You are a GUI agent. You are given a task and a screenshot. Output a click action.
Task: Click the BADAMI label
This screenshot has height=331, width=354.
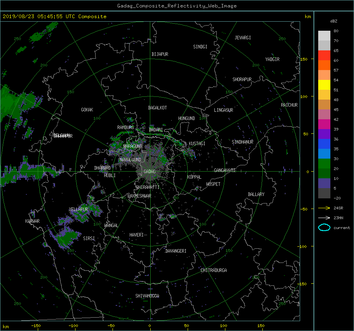156,130
